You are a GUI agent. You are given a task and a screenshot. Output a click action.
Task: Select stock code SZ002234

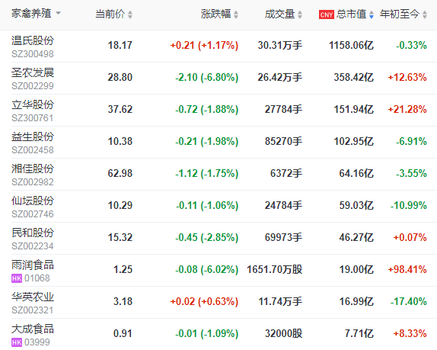pyautogui.click(x=32, y=246)
